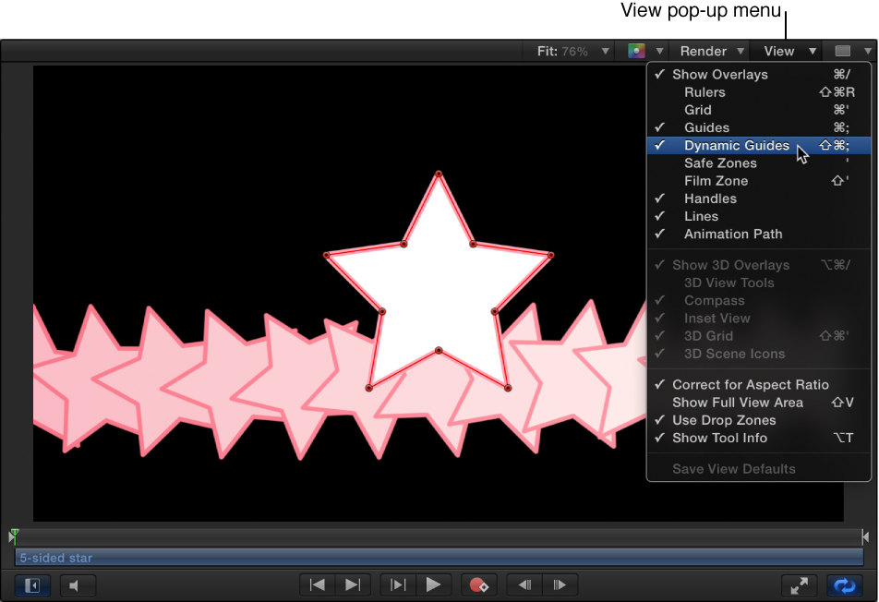This screenshot has width=879, height=602.
Task: Uncheck Show Overlays
Action: point(721,74)
